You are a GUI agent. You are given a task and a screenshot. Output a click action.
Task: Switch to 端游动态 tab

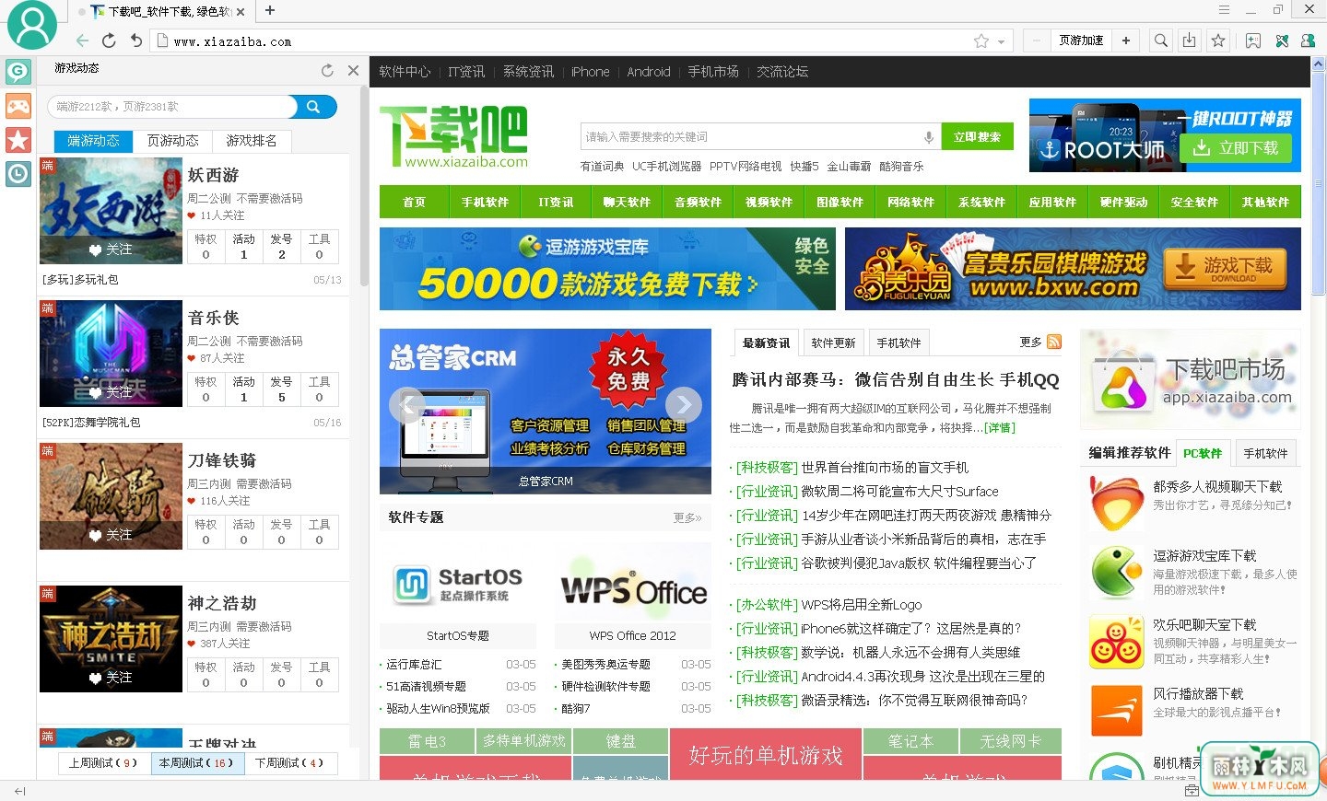pos(94,141)
